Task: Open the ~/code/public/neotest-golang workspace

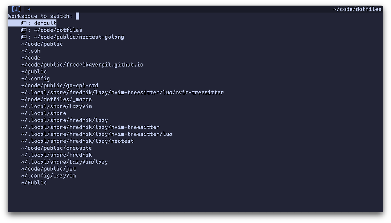Action: click(79, 37)
